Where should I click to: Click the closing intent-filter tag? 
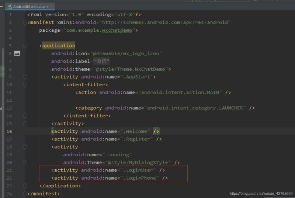pyautogui.click(x=87, y=116)
